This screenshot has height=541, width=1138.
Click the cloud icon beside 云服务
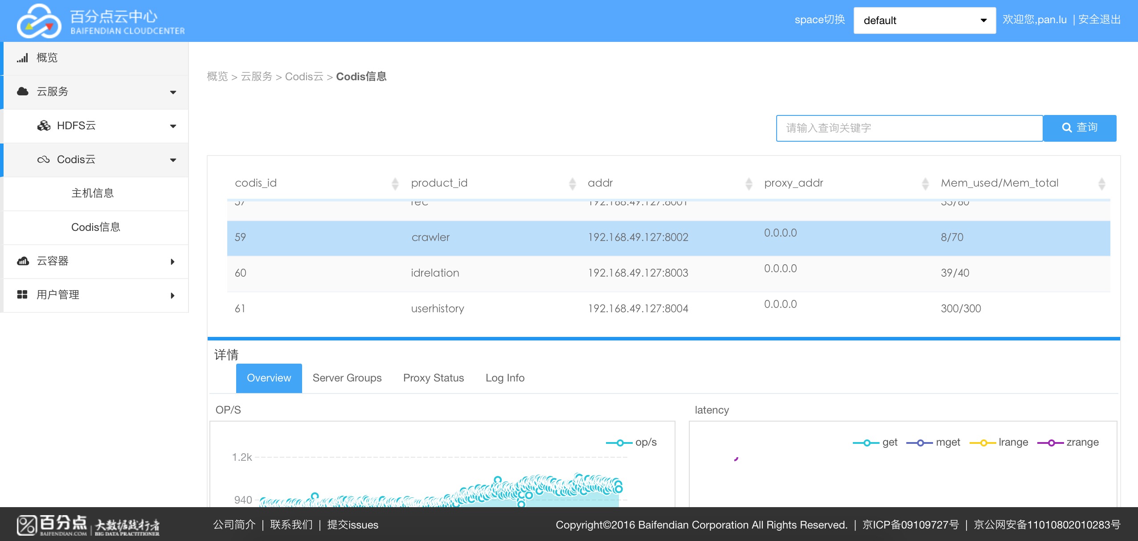(22, 92)
